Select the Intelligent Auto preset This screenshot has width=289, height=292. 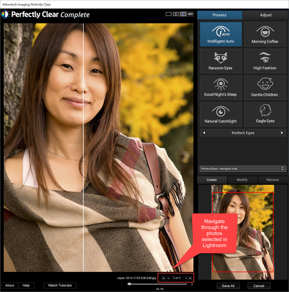click(221, 34)
